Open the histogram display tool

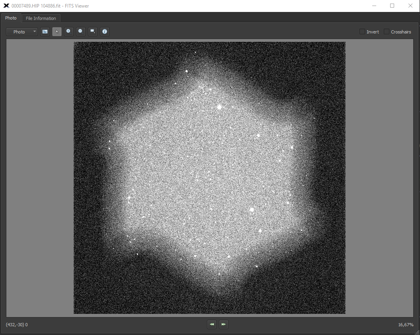coord(45,31)
